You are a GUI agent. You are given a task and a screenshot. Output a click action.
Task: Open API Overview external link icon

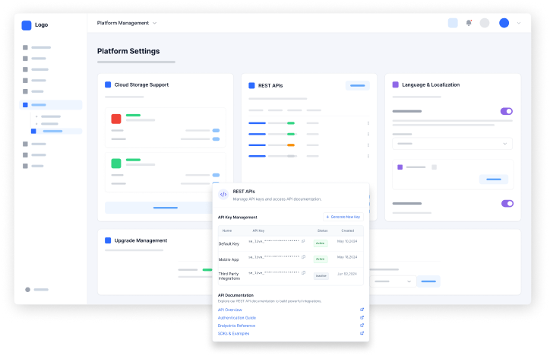point(362,310)
